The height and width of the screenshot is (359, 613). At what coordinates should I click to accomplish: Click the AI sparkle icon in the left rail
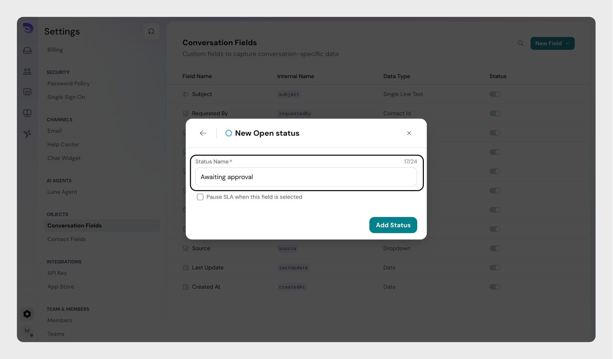(27, 134)
